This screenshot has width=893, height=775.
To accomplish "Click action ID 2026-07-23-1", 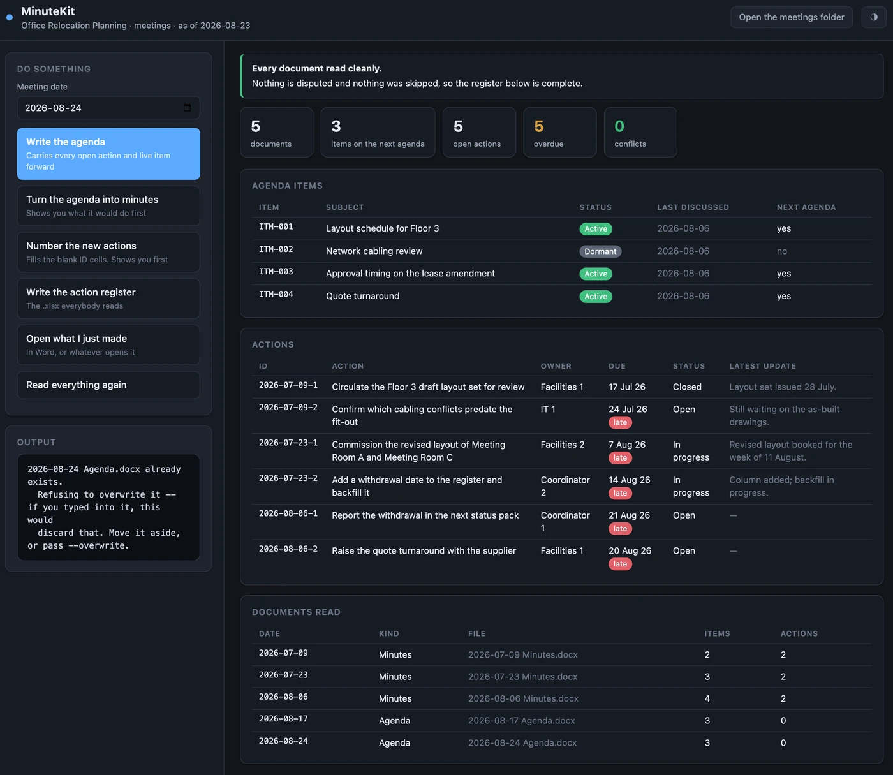I will (288, 443).
